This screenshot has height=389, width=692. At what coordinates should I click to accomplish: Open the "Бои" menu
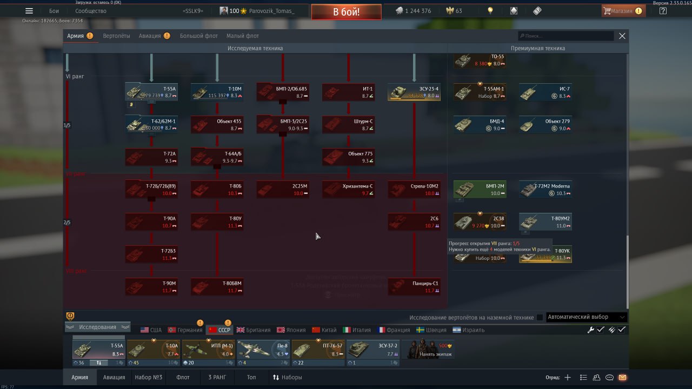click(x=54, y=11)
